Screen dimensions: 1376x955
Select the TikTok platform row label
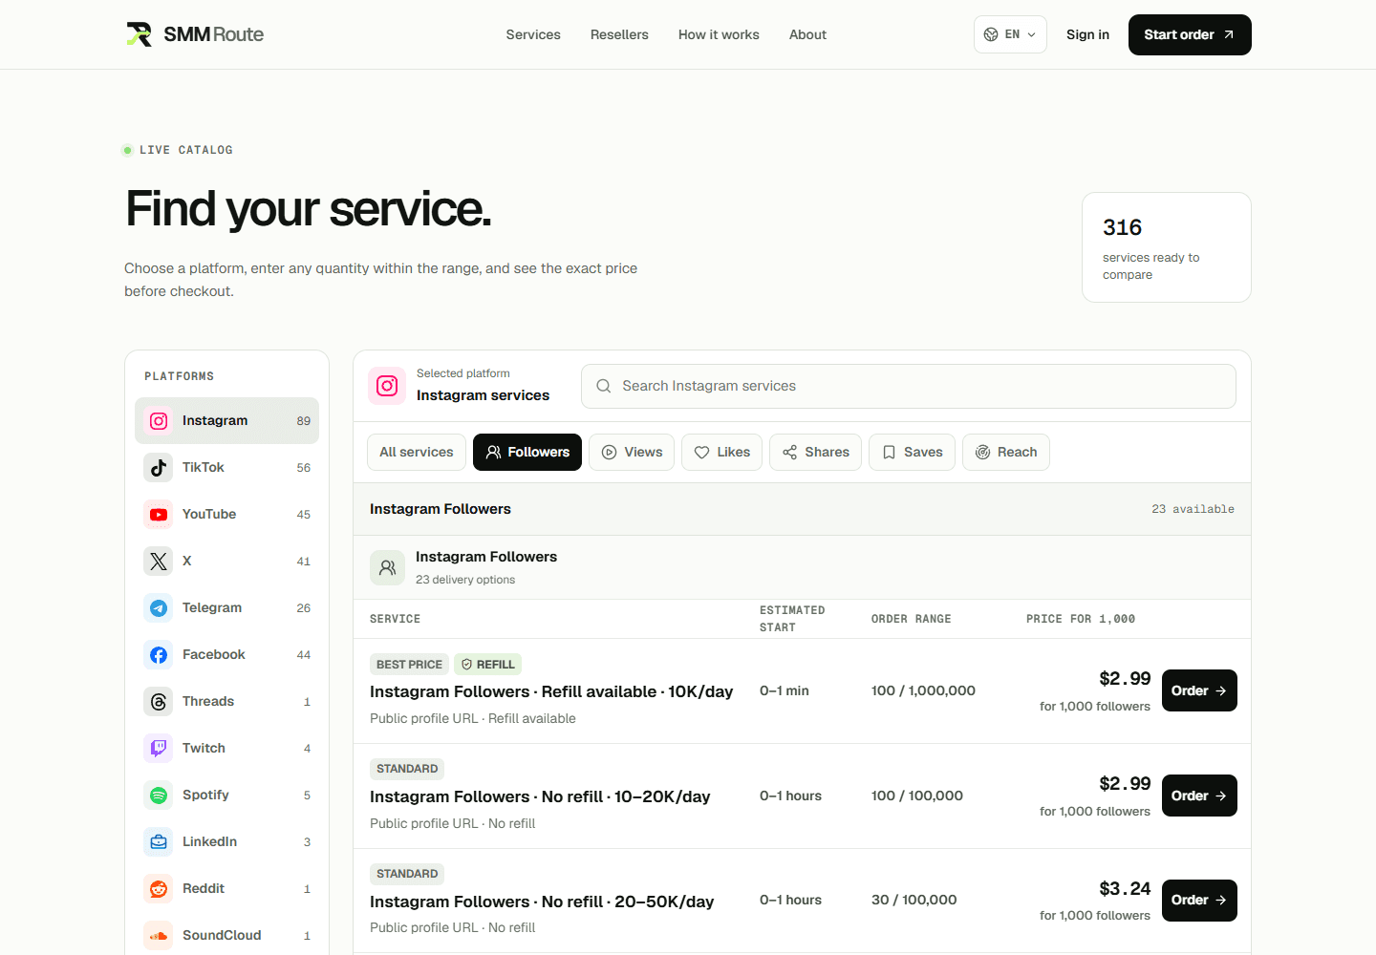click(204, 468)
